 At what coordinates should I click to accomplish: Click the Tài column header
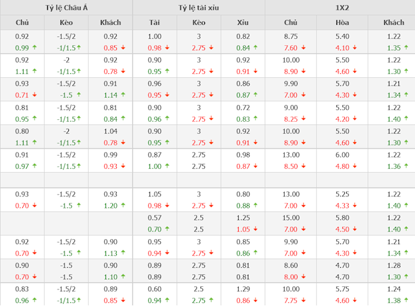[155, 22]
